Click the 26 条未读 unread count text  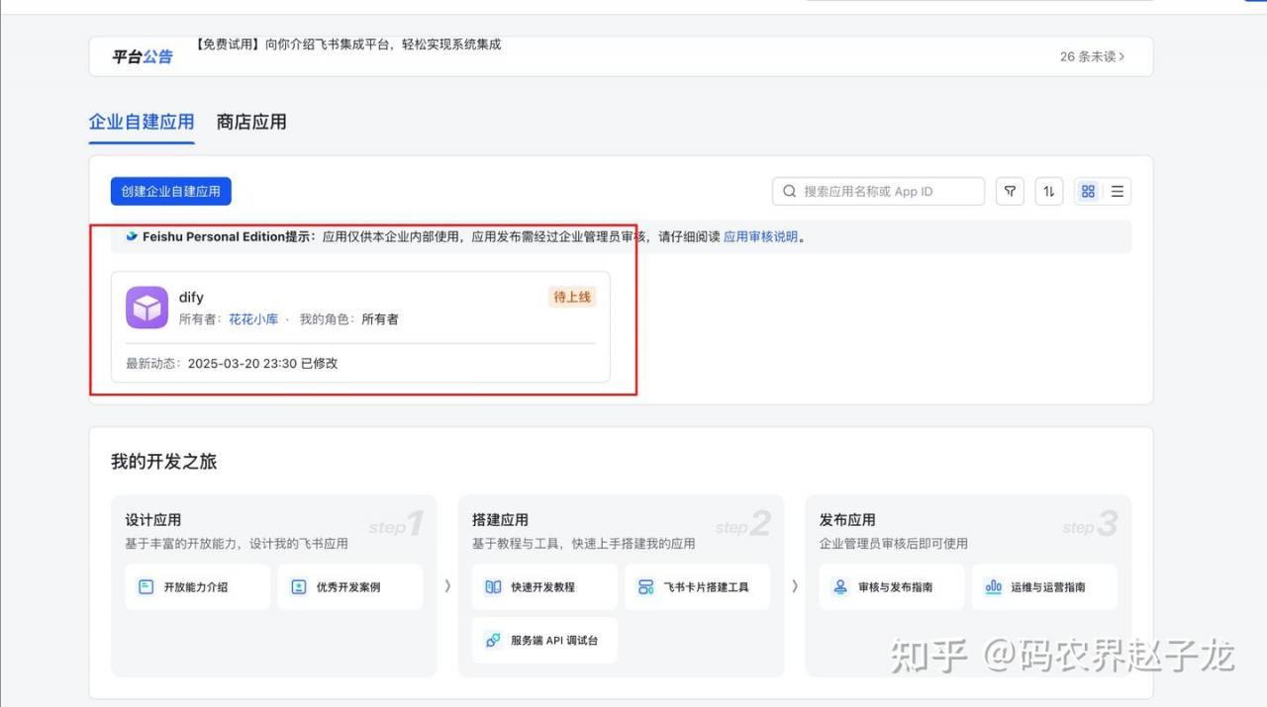click(x=1087, y=56)
